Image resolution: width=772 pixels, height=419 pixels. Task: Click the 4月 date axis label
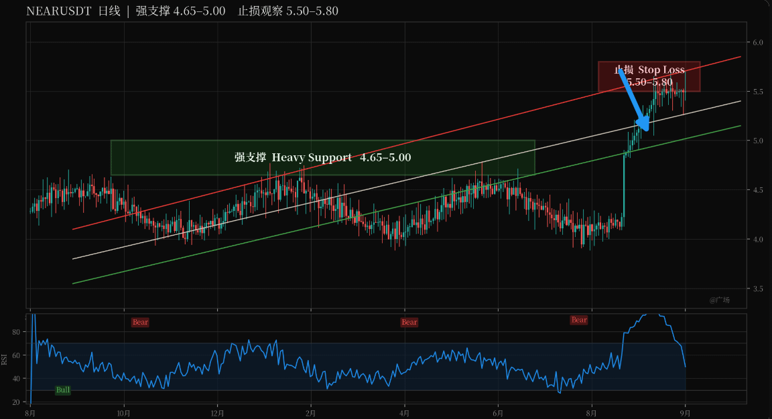404,414
